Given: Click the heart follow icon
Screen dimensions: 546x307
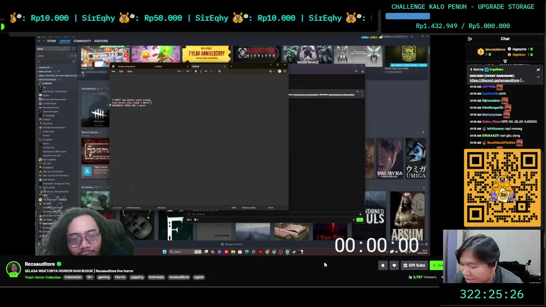Looking at the screenshot, I should [394, 265].
